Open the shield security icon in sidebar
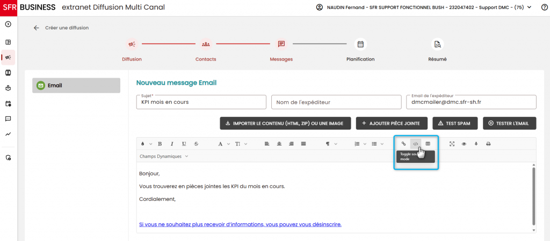The image size is (550, 241). tap(8, 158)
